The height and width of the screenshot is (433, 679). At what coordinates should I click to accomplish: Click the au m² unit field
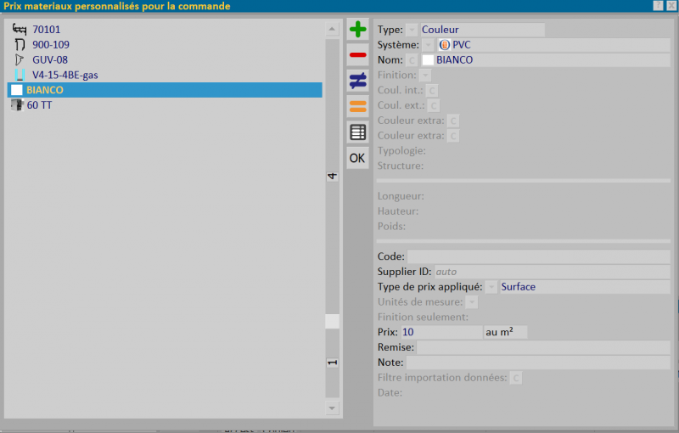pos(505,333)
